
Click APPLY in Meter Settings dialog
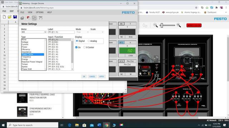click(x=102, y=76)
